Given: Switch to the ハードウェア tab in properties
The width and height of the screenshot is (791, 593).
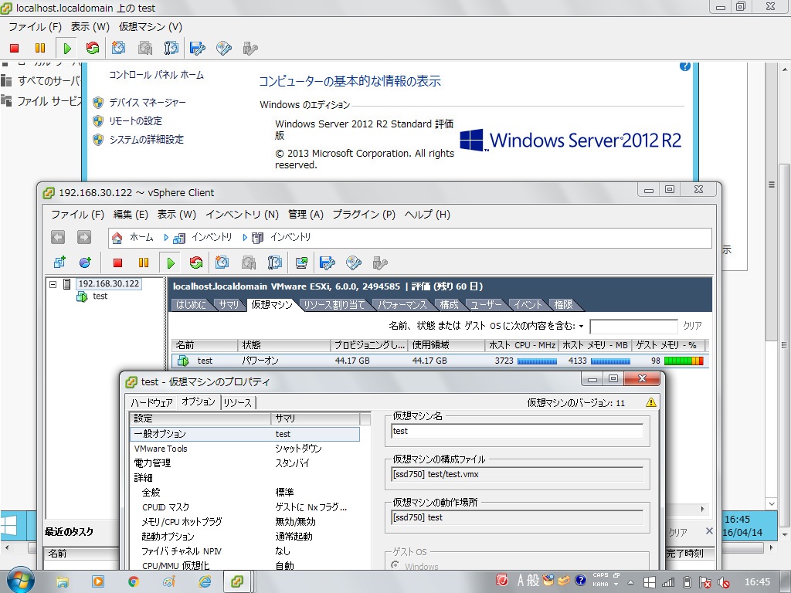Looking at the screenshot, I should coord(151,402).
